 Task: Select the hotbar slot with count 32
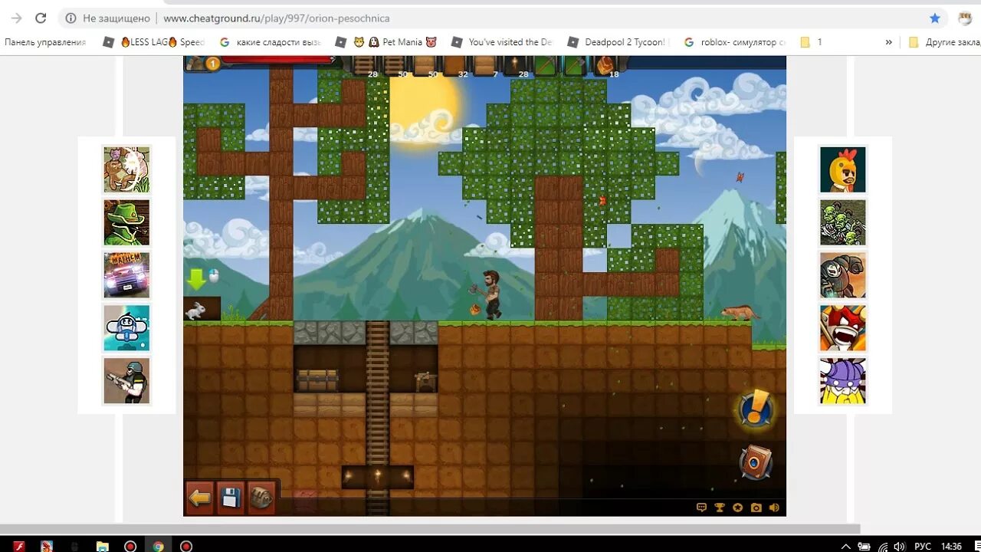[x=454, y=66]
